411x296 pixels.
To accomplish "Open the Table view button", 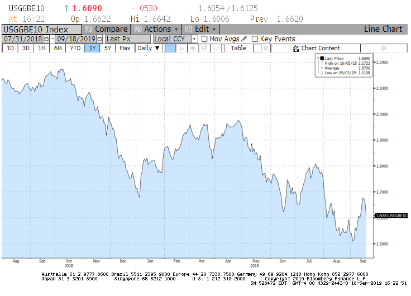I will tap(238, 49).
